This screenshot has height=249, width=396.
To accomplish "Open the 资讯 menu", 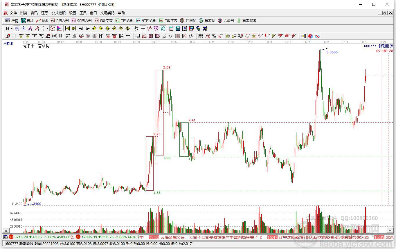I will [x=34, y=13].
